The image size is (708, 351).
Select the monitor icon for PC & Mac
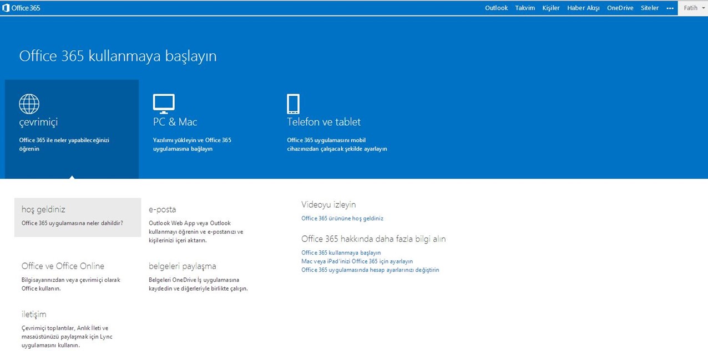point(164,103)
